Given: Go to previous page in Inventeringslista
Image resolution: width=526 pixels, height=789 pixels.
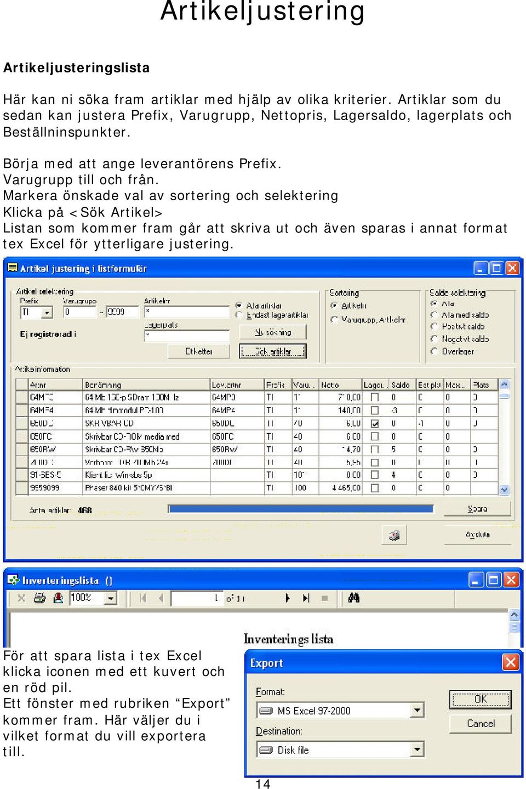Looking at the screenshot, I should click(x=161, y=598).
